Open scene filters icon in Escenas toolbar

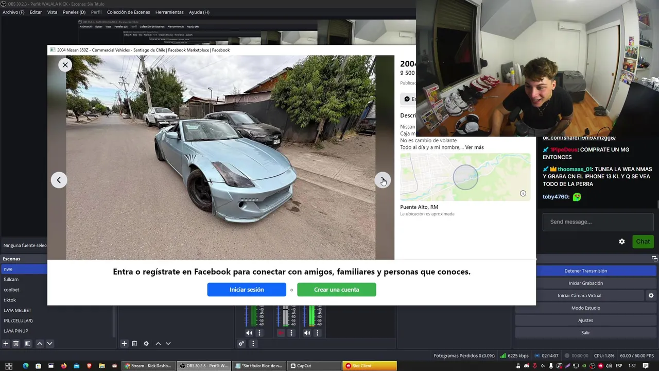pyautogui.click(x=28, y=344)
